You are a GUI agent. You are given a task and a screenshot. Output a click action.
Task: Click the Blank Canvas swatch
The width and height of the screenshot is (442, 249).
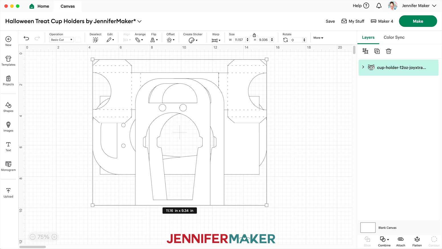pos(368,228)
